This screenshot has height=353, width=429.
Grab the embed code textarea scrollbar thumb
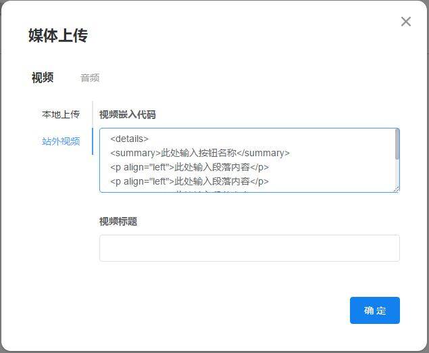[397, 144]
